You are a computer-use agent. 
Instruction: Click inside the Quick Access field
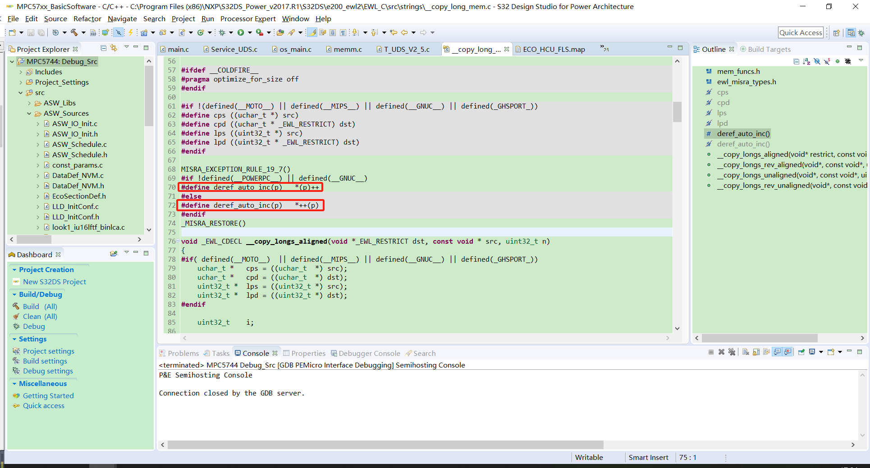click(801, 32)
